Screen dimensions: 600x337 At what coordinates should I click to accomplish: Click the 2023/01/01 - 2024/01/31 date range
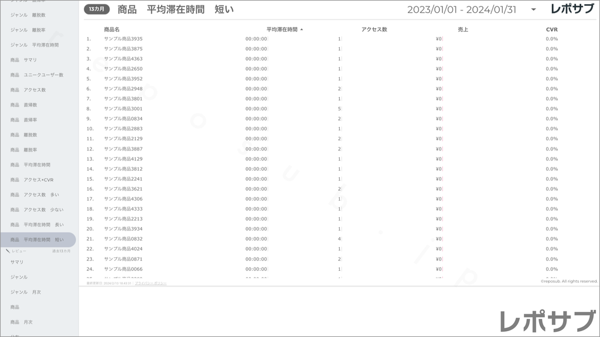coord(462,9)
